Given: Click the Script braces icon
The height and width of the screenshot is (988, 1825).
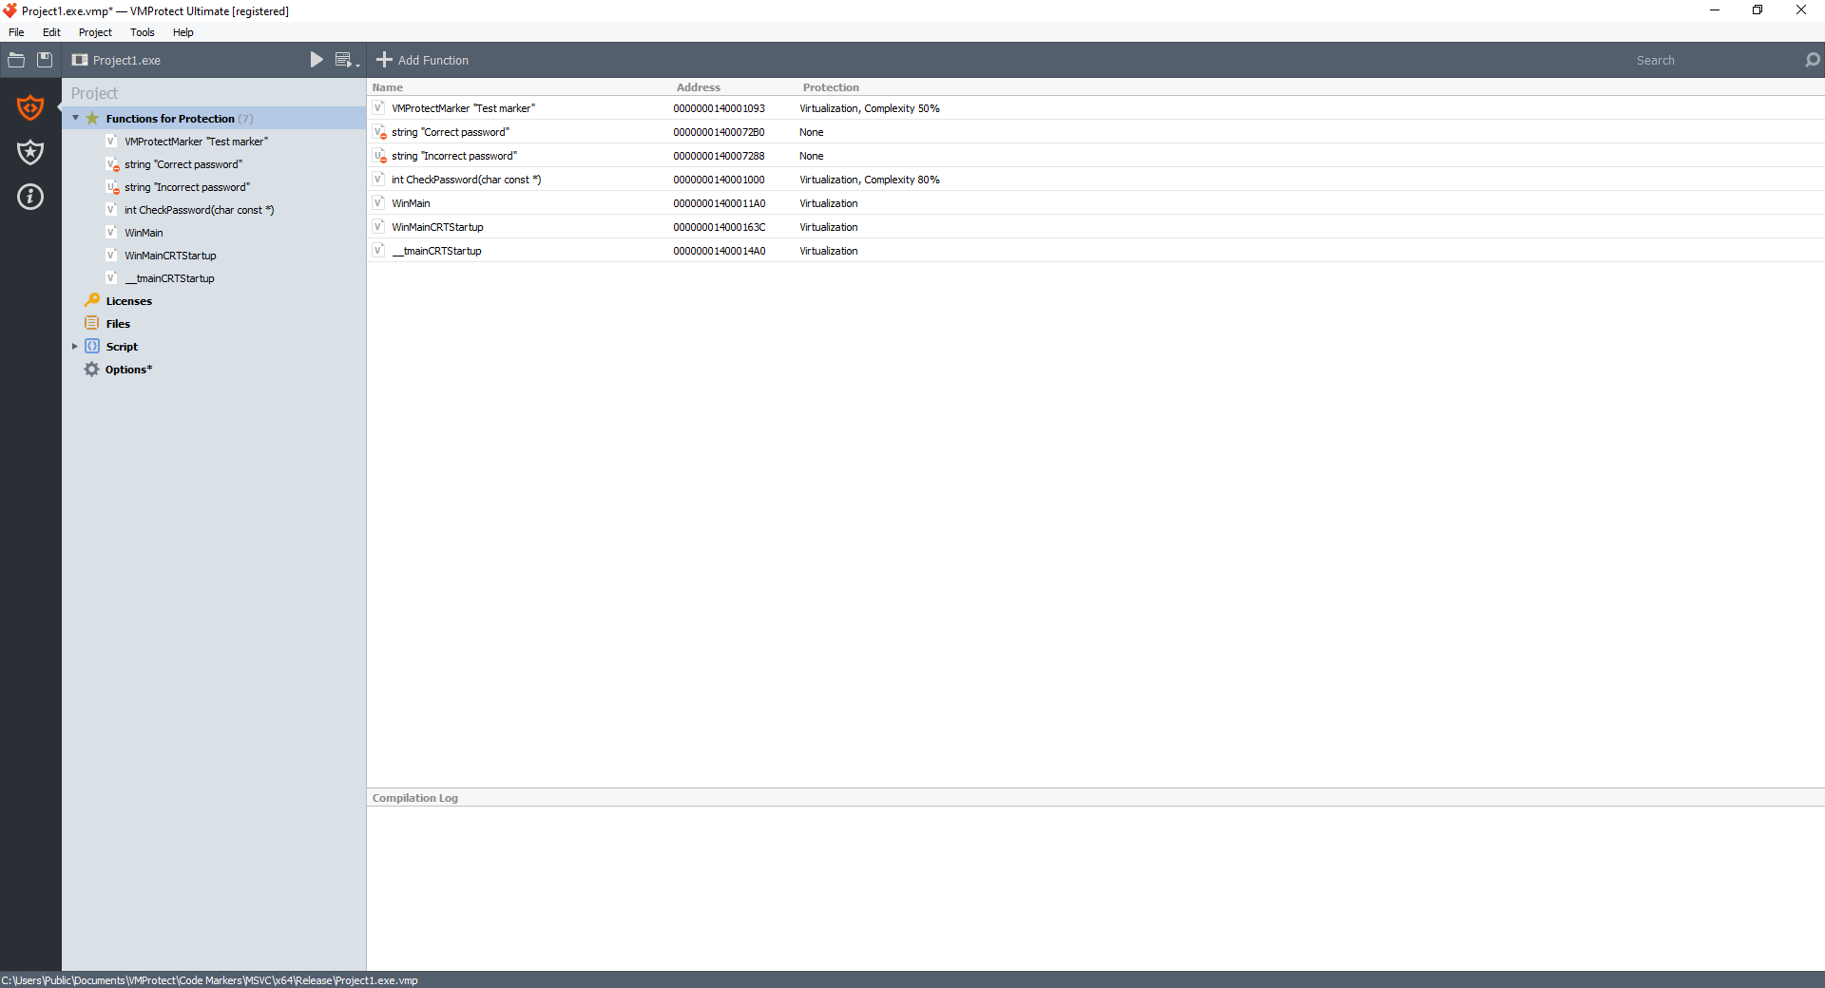Looking at the screenshot, I should pyautogui.click(x=92, y=346).
